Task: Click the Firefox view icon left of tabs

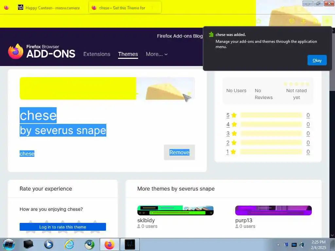Action: pos(7,8)
